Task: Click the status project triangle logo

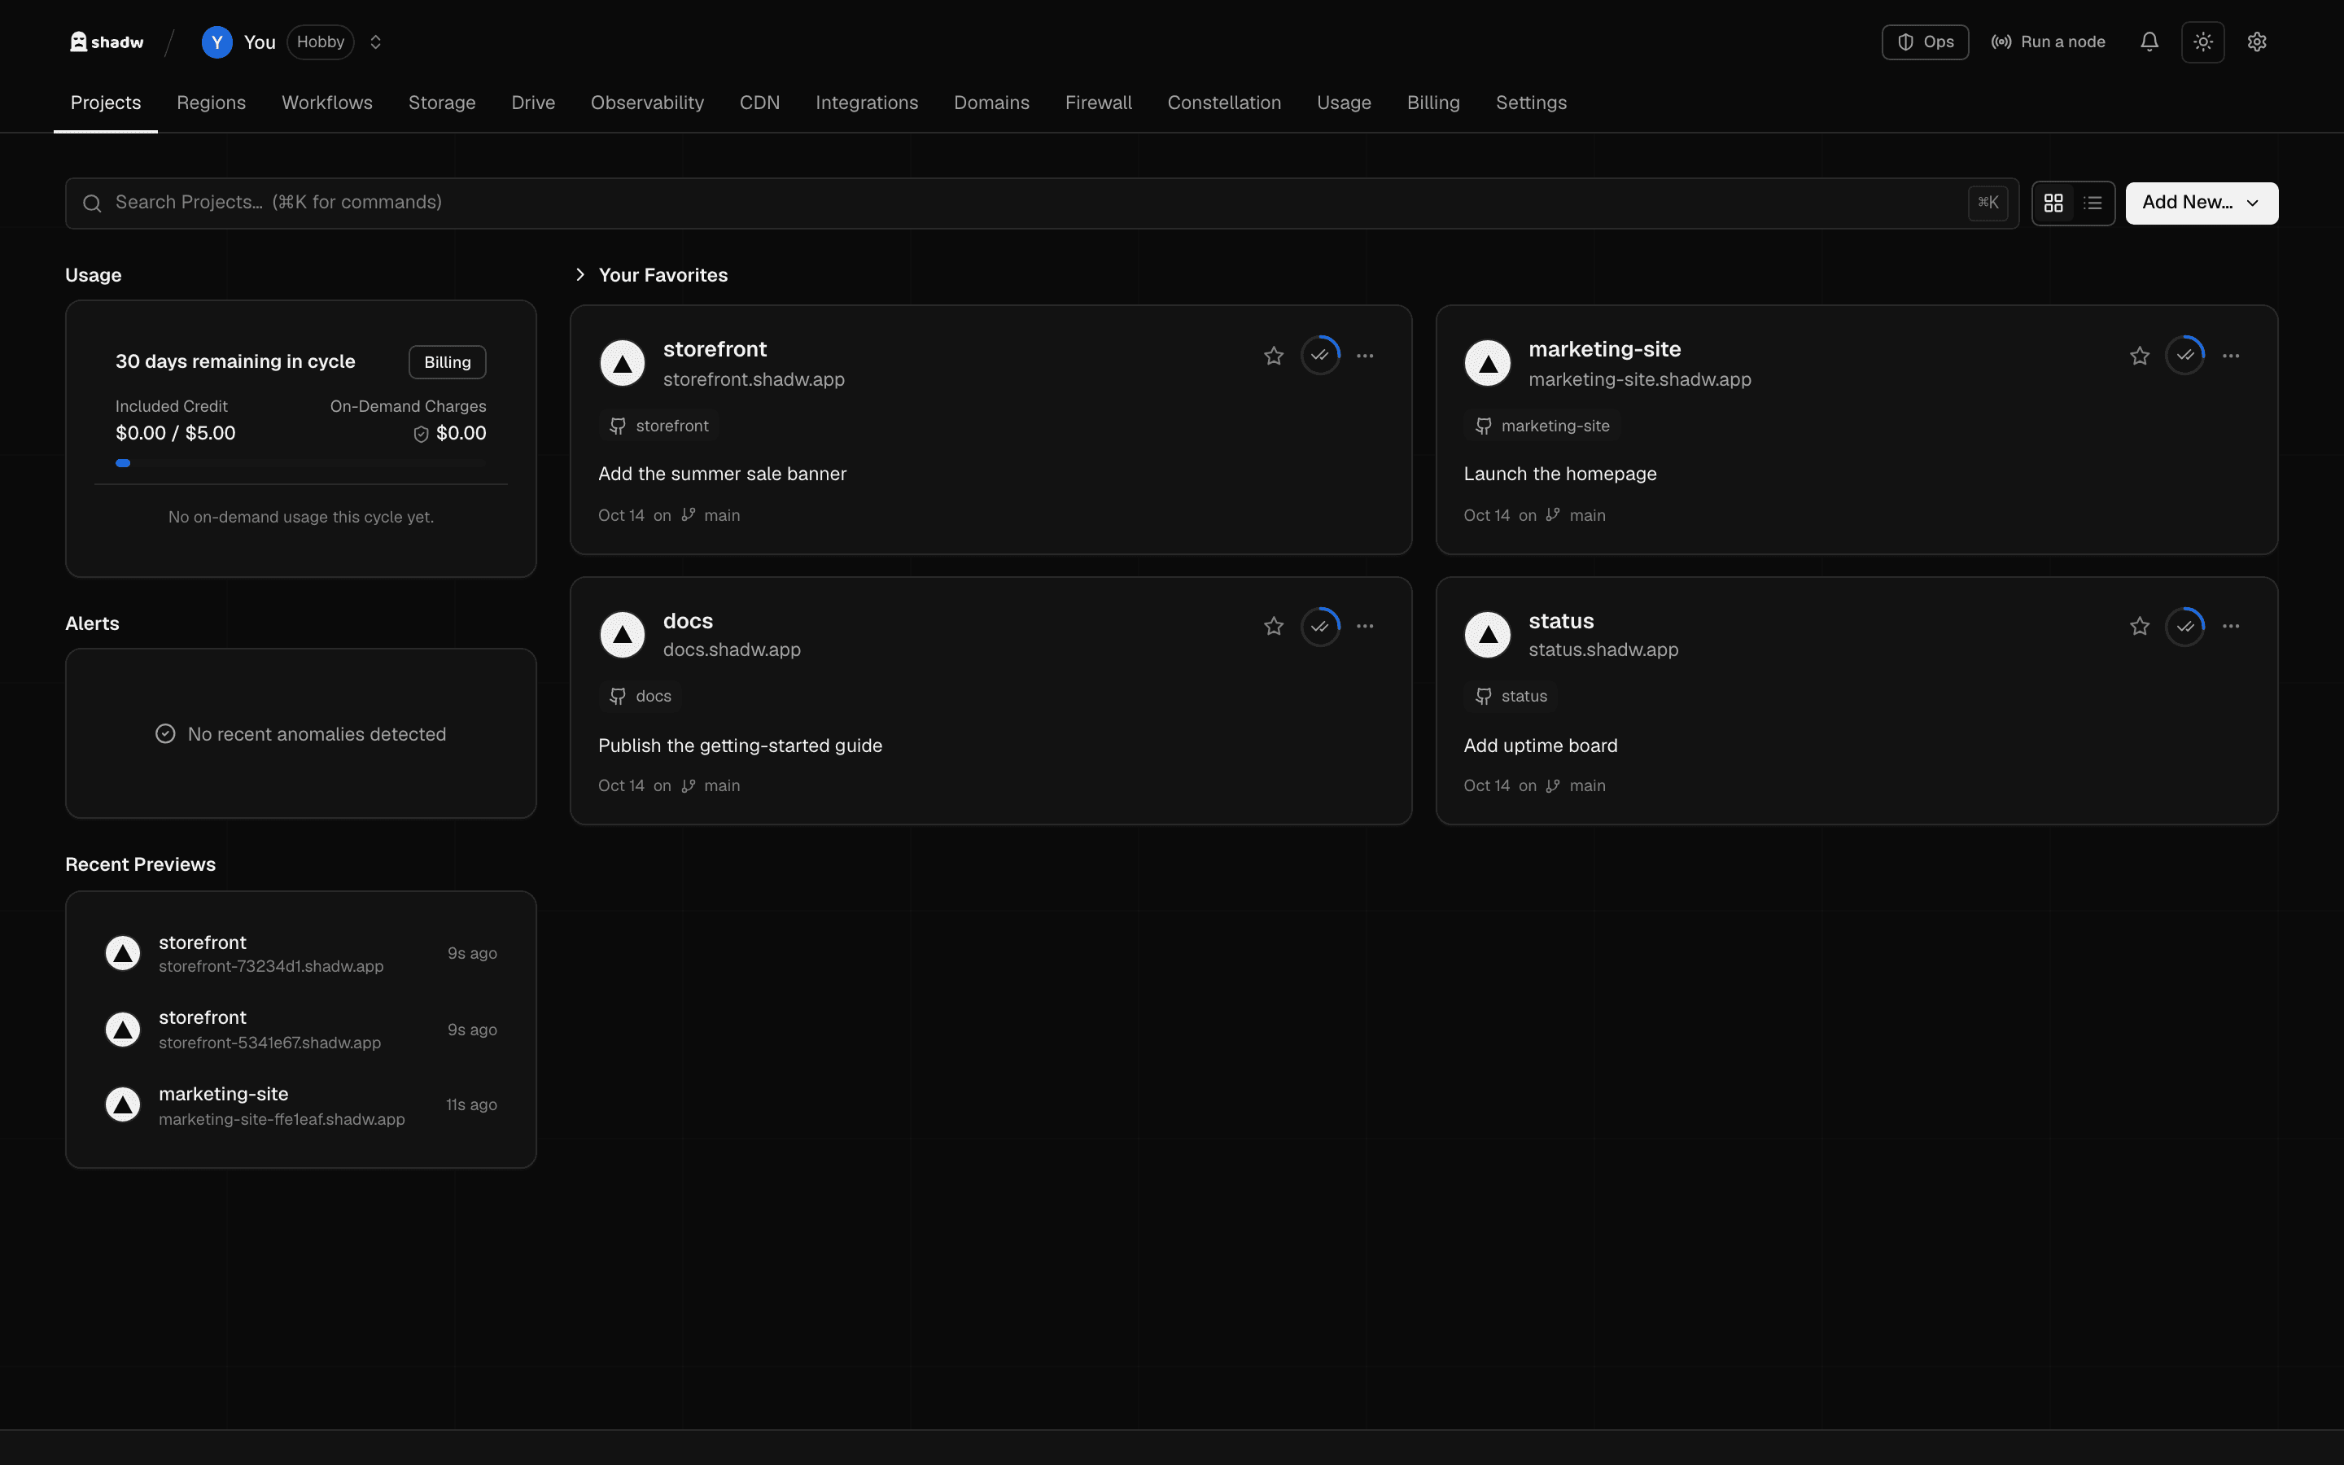Action: coord(1488,635)
